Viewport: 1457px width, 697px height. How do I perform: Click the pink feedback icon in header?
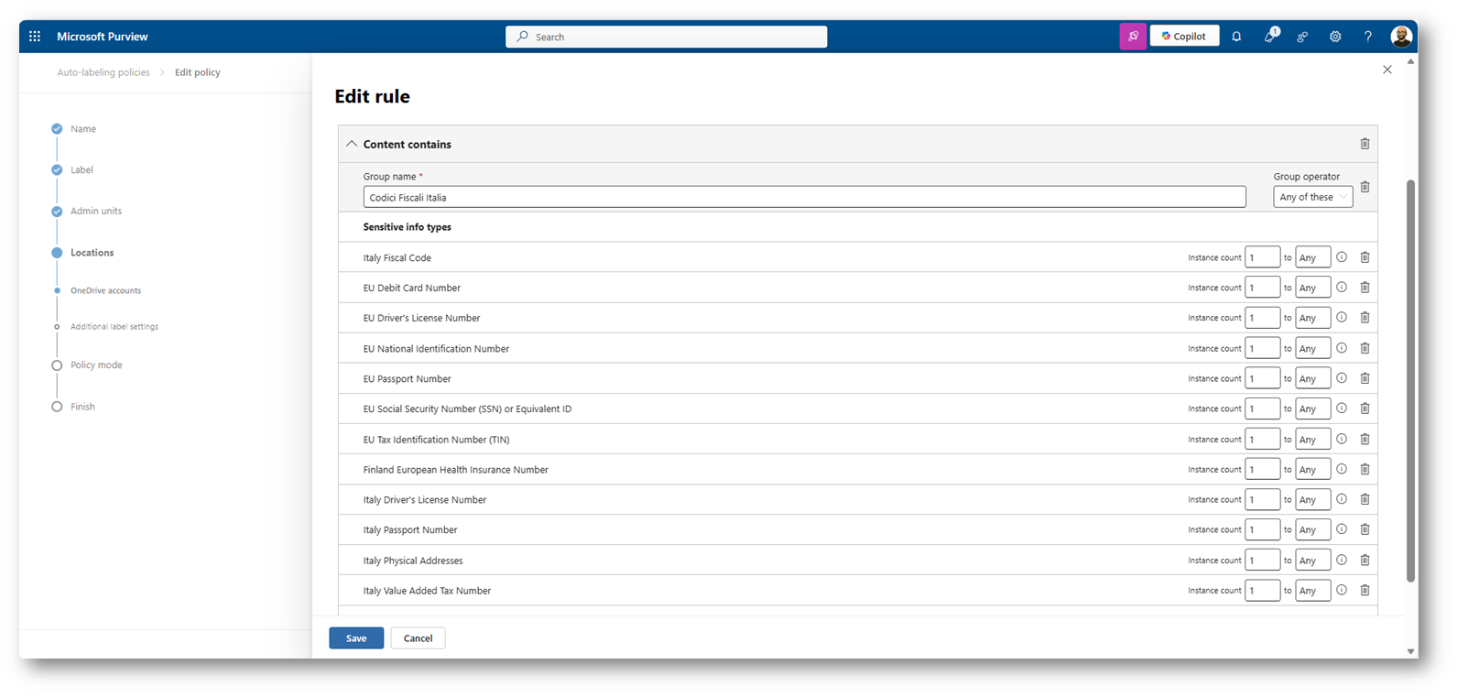click(1133, 37)
